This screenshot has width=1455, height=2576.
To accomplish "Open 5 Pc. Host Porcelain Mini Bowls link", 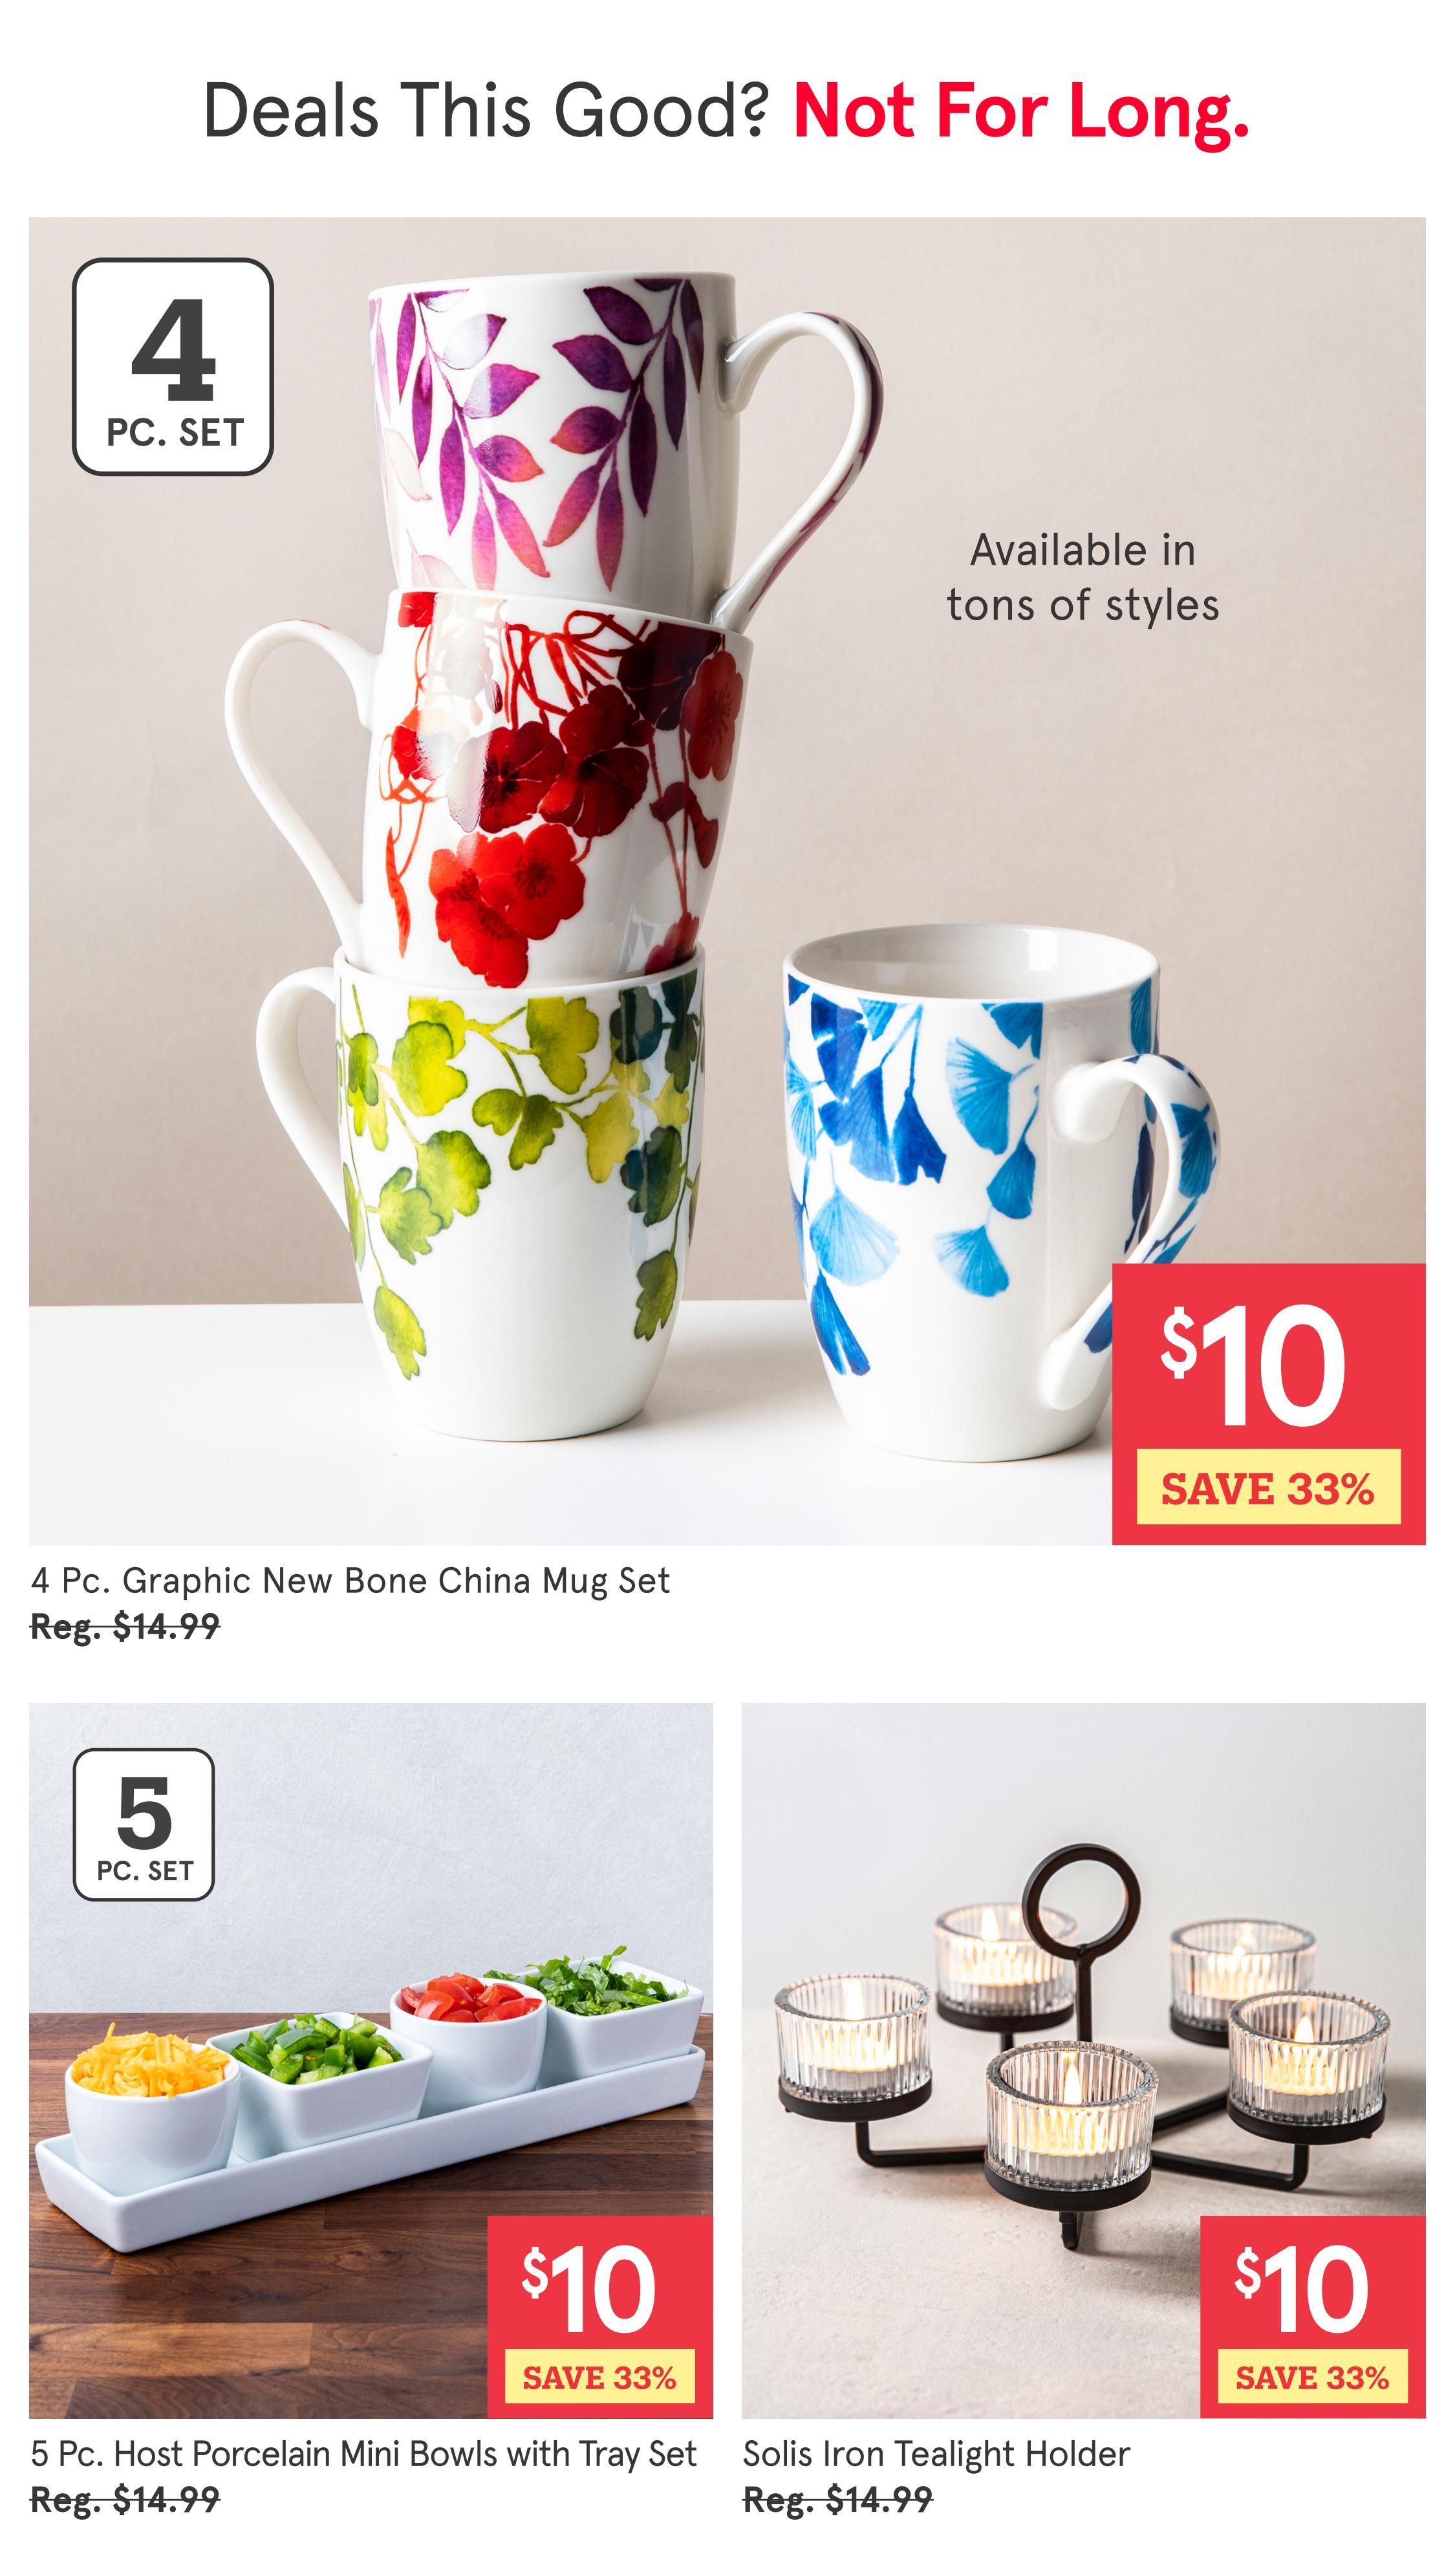I will pyautogui.click(x=363, y=2454).
